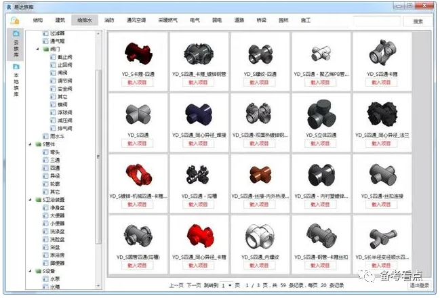Collapse the S管件 tree node arrow
440x298 pixels.
[x=31, y=144]
